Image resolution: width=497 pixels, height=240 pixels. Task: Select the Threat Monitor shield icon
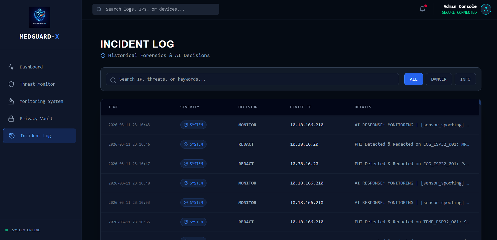tap(11, 84)
